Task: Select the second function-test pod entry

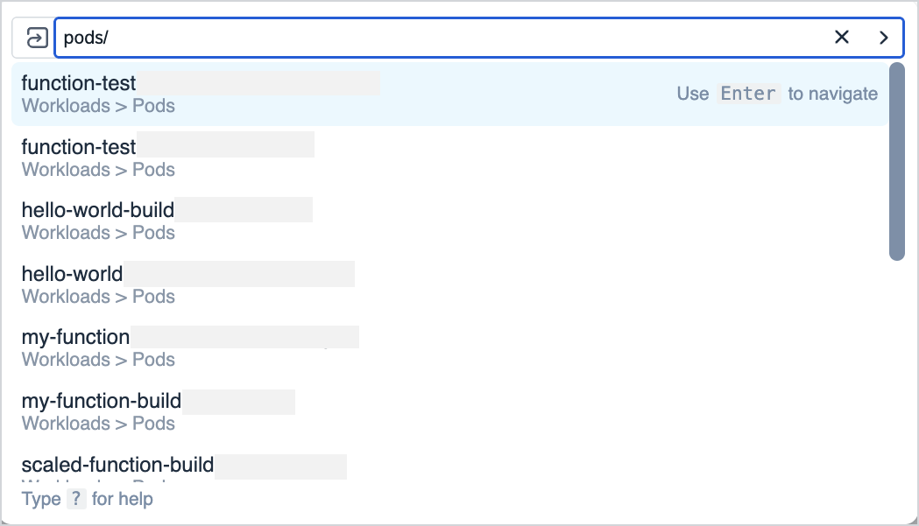Action: [79, 147]
